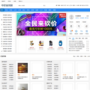Viewport: 90px width, 90px height.
Task: Click the 排名推广 arrows icon
Action: tap(81, 31)
